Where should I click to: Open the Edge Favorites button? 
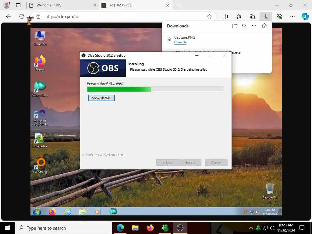point(239,16)
